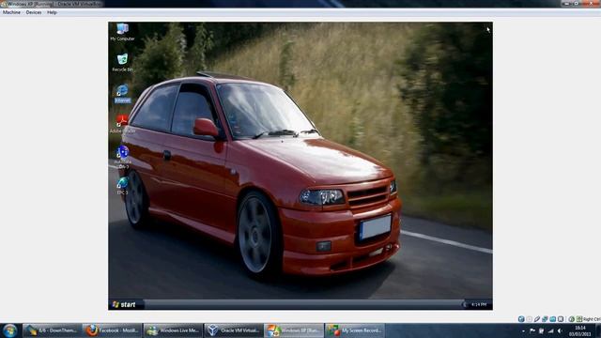Click the safely remove hardware tray icon
The height and width of the screenshot is (338, 601).
point(541,330)
